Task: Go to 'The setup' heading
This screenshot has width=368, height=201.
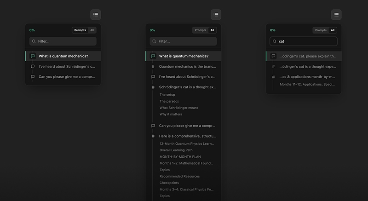Action: (x=167, y=95)
